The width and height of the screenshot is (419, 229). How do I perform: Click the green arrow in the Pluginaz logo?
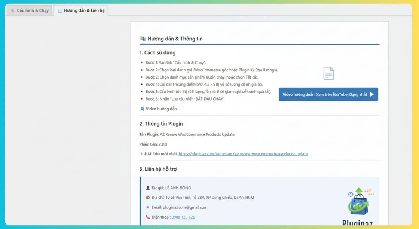click(x=358, y=190)
